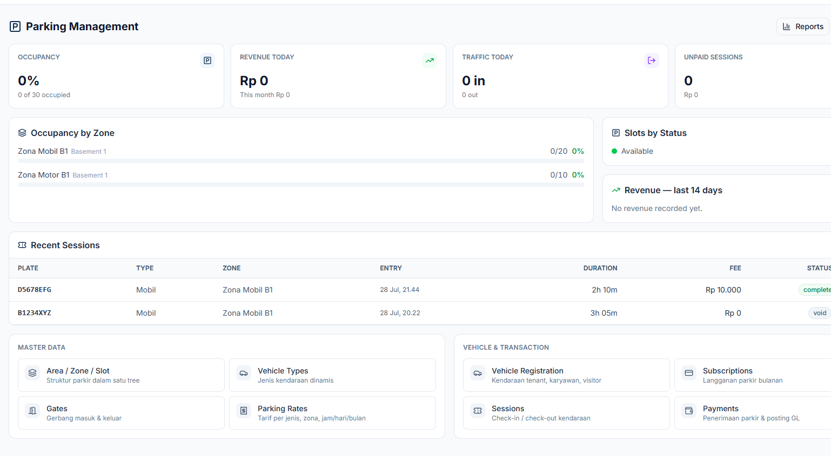Click the Vehicle Types car icon
Image resolution: width=831 pixels, height=456 pixels.
pyautogui.click(x=244, y=373)
